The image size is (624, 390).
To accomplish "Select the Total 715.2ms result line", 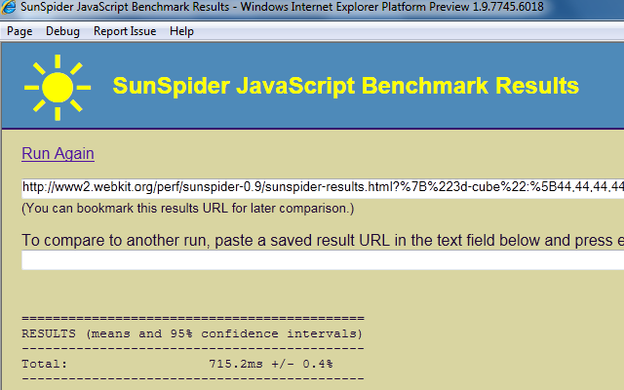I will tap(177, 364).
